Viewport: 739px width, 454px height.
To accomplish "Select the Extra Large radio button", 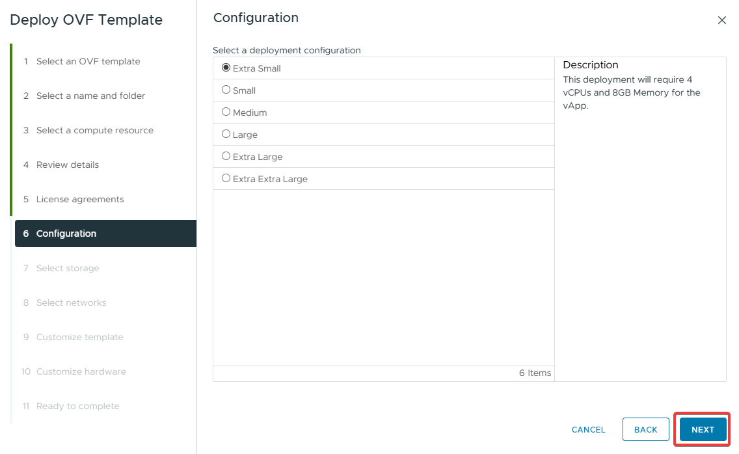I will (x=226, y=156).
